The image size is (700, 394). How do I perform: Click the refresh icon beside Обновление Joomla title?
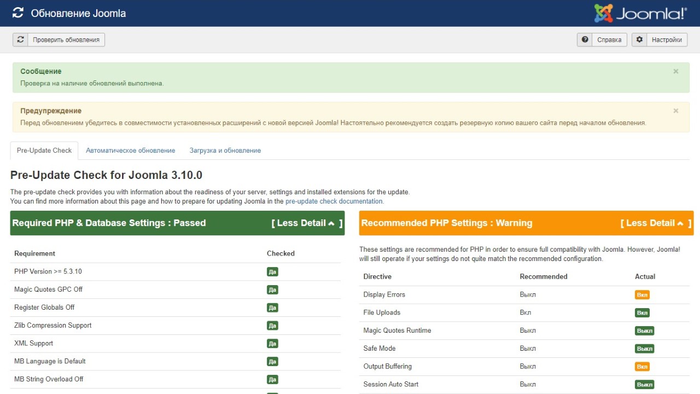pyautogui.click(x=18, y=13)
